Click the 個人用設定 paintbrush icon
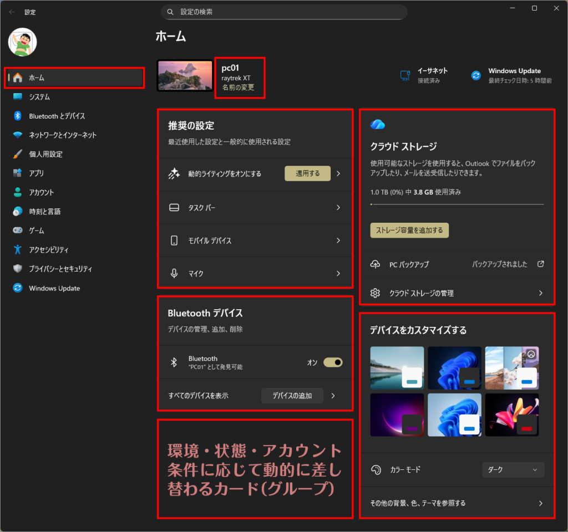The height and width of the screenshot is (532, 568). click(x=18, y=154)
